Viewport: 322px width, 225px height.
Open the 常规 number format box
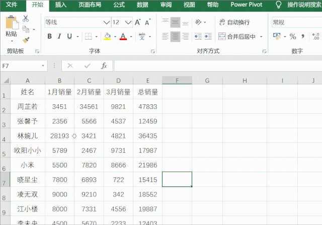point(297,22)
